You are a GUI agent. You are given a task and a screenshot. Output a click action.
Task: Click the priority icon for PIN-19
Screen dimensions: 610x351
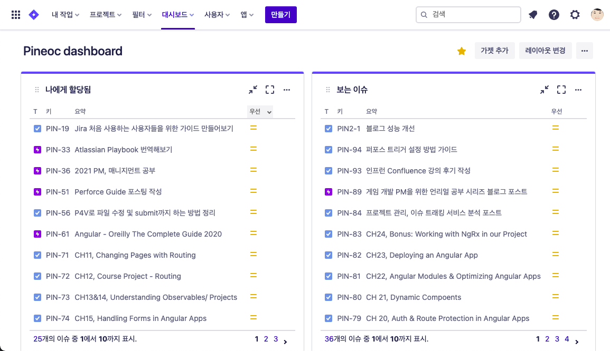coord(254,128)
